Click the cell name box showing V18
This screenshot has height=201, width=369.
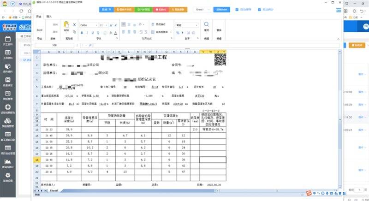pos(54,45)
